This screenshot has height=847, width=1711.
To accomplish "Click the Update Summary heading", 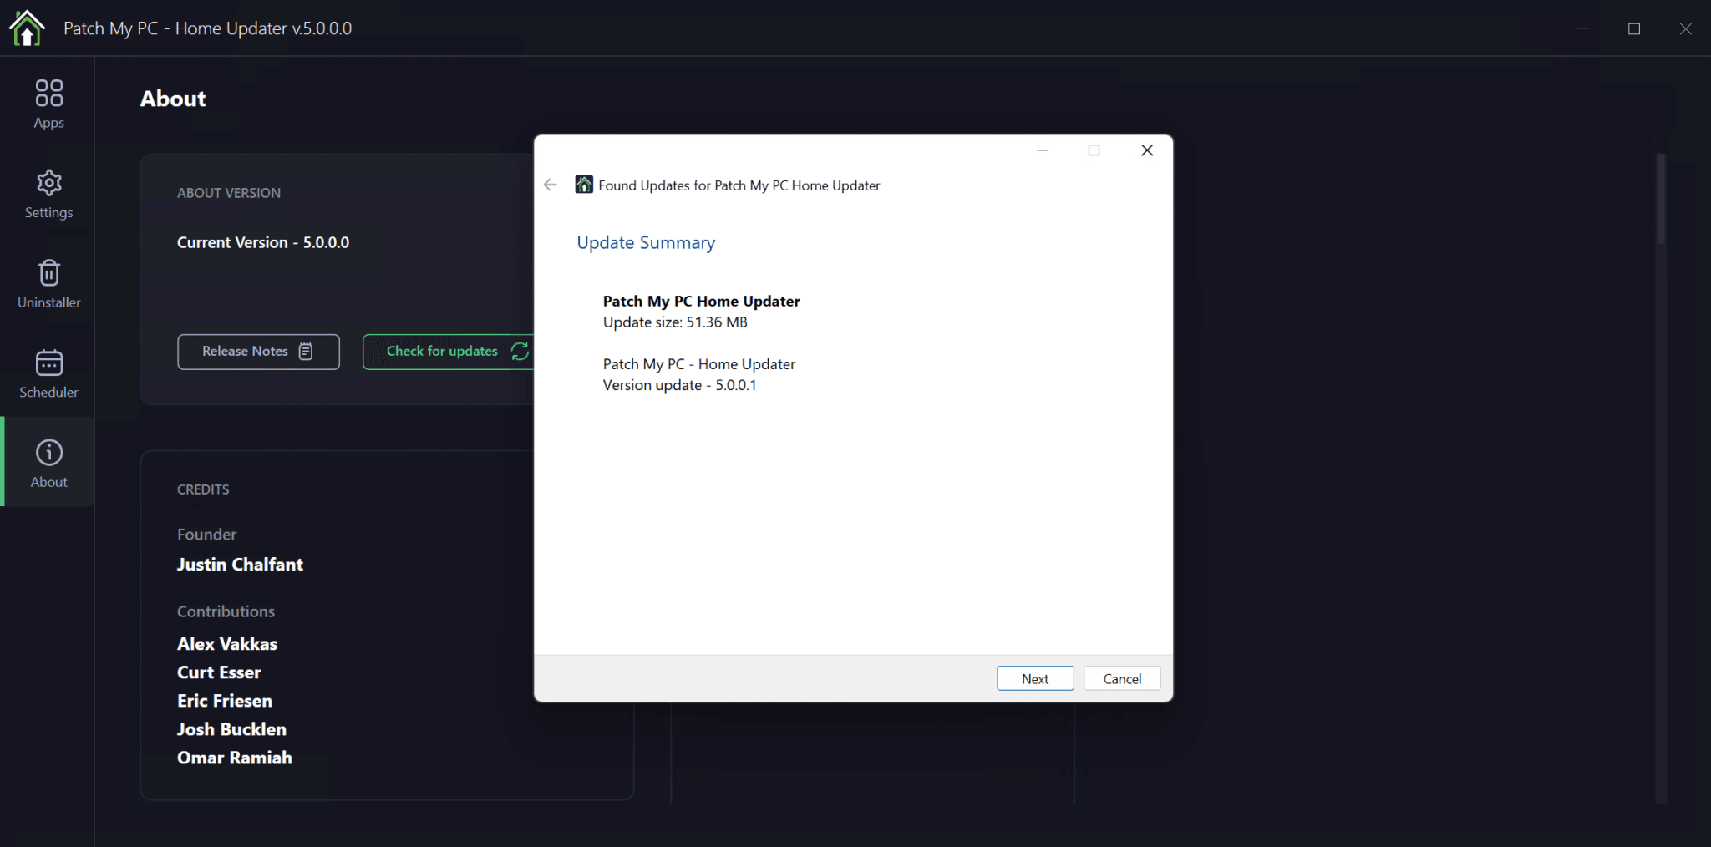I will [x=645, y=242].
